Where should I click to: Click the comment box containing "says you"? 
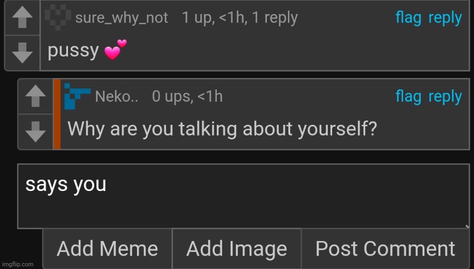pyautogui.click(x=243, y=196)
